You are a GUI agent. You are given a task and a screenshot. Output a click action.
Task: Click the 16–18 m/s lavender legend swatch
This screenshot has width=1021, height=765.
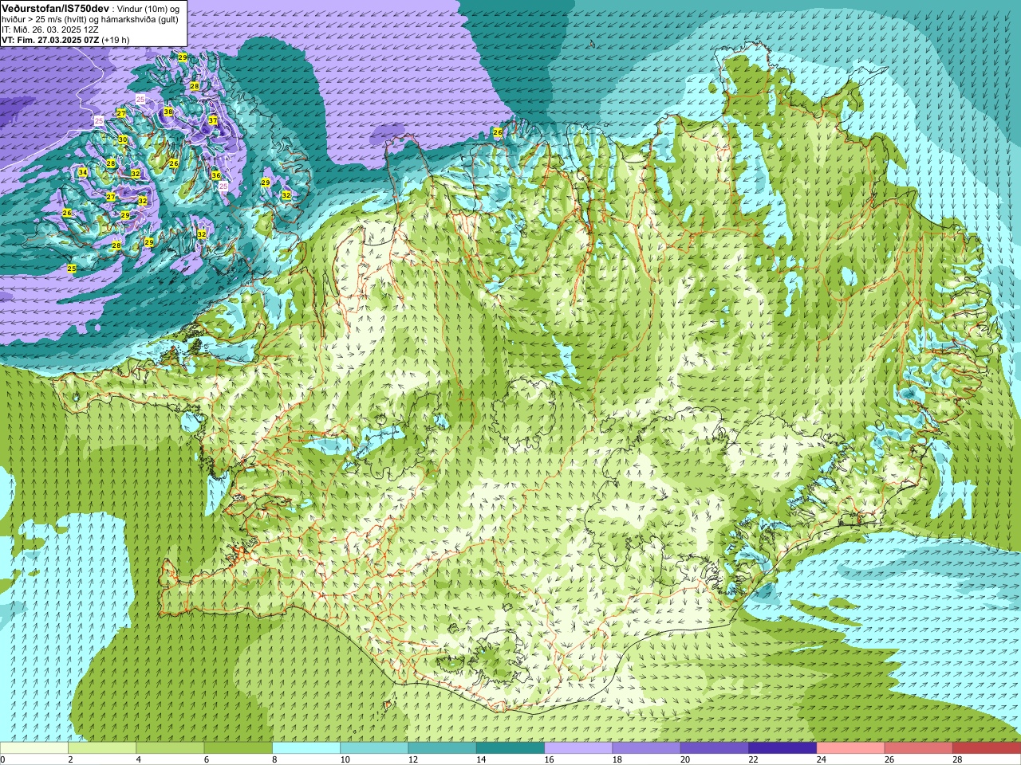(578, 748)
